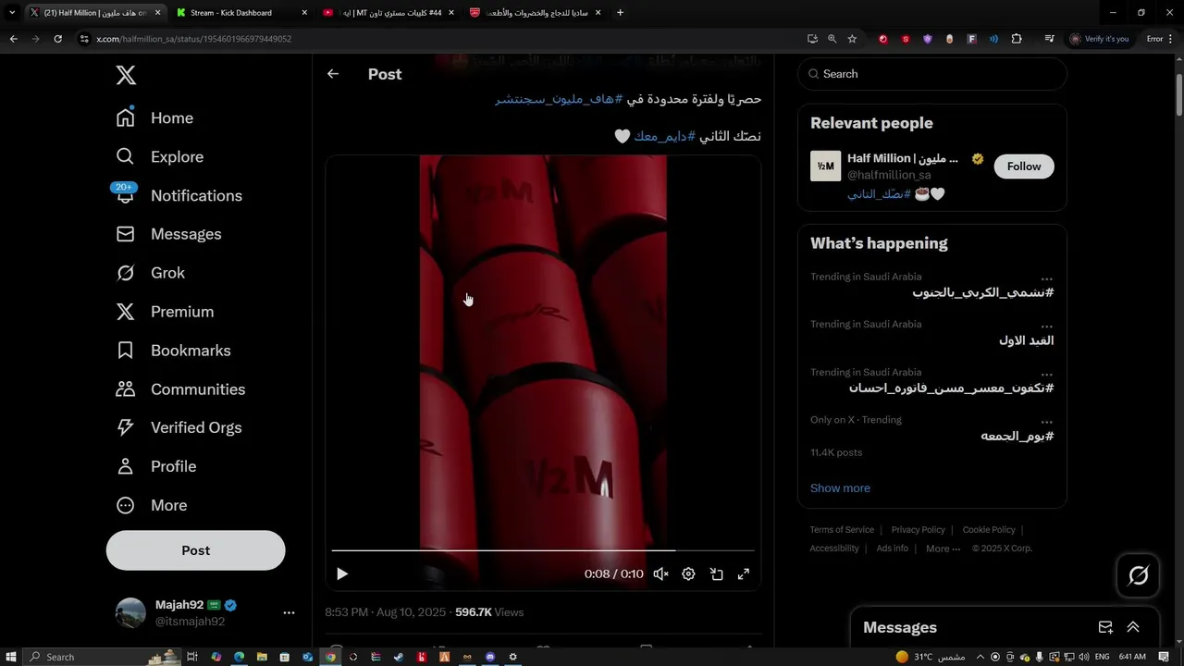The image size is (1184, 666).
Task: Open Notifications with the 20+ badge
Action: click(x=179, y=195)
